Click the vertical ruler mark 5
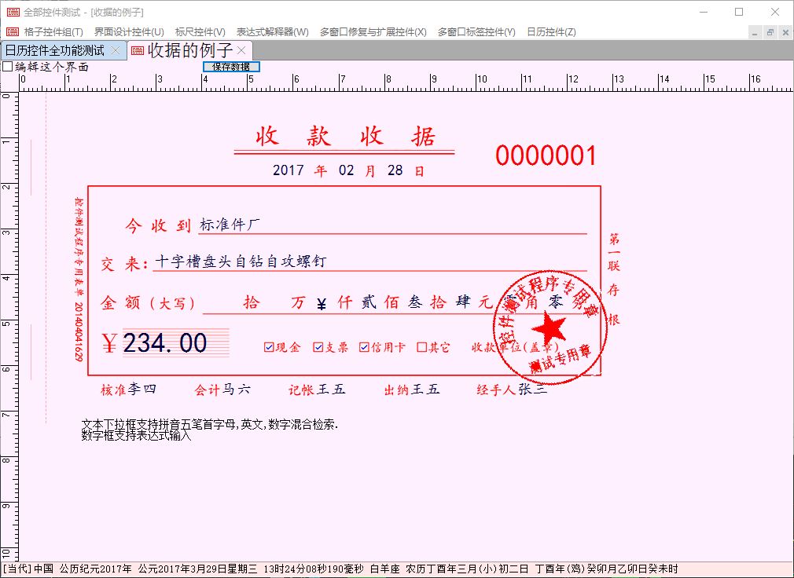This screenshot has height=578, width=794. pos(6,324)
